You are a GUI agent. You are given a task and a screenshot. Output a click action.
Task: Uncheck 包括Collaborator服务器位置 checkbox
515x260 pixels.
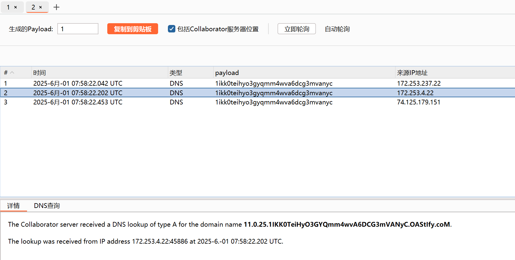[171, 29]
